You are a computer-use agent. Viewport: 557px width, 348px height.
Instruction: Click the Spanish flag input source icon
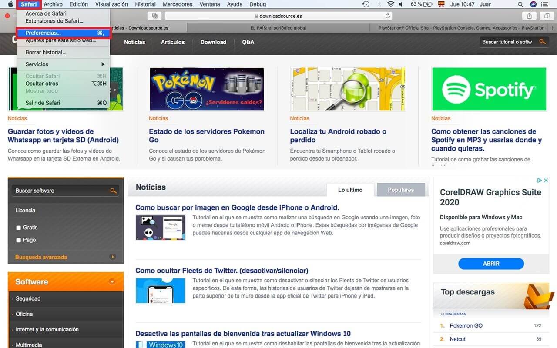[441, 4]
